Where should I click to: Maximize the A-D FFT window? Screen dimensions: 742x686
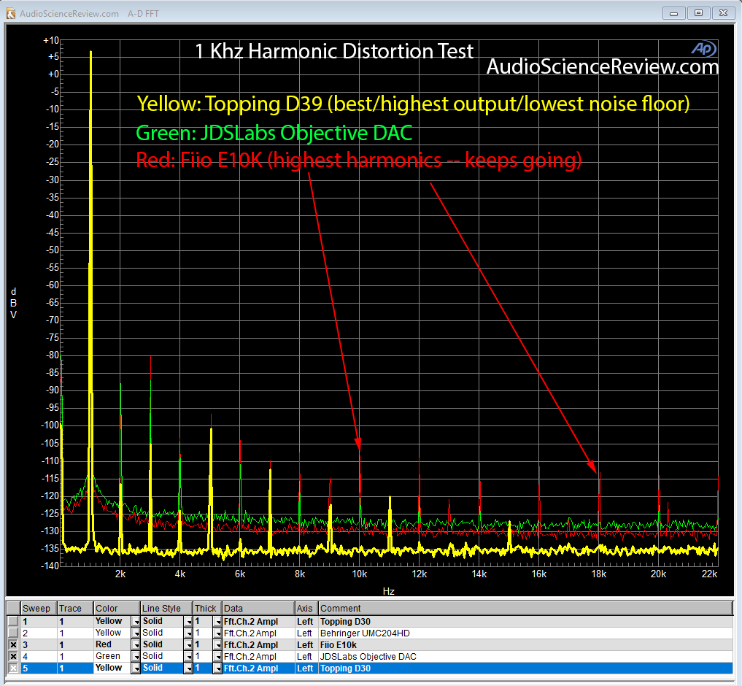tap(698, 13)
